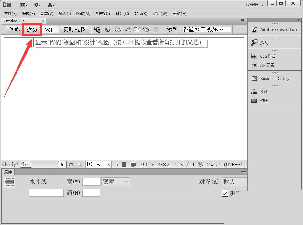The width and height of the screenshot is (303, 225).
Task: Open the Visual Aids eye icon
Action: click(x=146, y=29)
